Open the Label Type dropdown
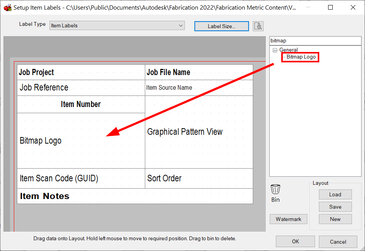 pos(180,25)
